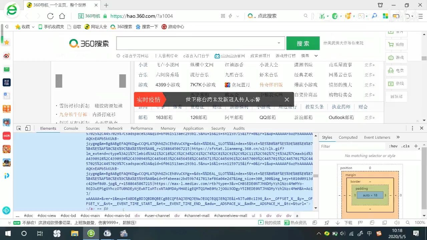Open DevTools three-dot customize menu
This screenshot has width=427, height=240.
click(x=412, y=128)
